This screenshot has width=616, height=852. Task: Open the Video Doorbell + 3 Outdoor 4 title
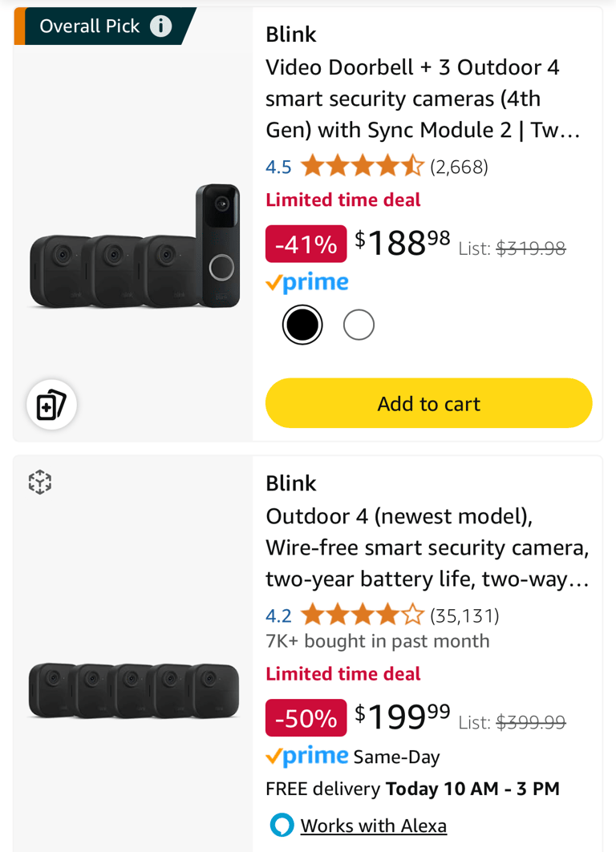[423, 99]
